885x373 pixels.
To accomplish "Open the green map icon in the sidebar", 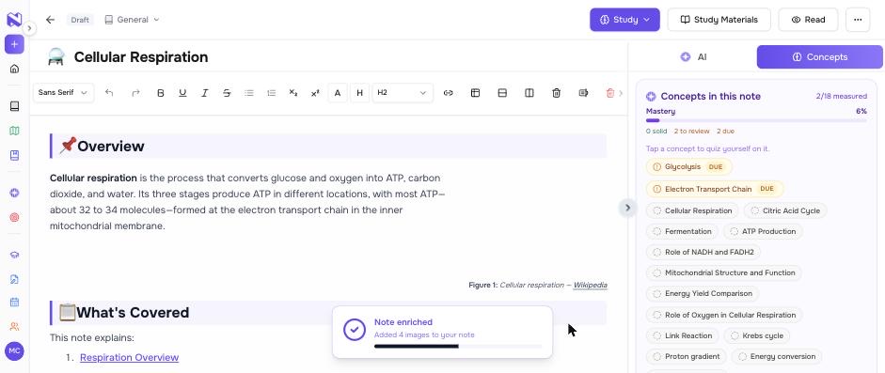I will [x=14, y=131].
